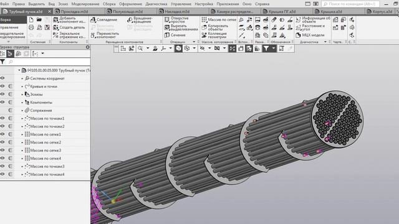399x224 pixels.
Task: Open the Файл menu
Action: [x=4, y=4]
